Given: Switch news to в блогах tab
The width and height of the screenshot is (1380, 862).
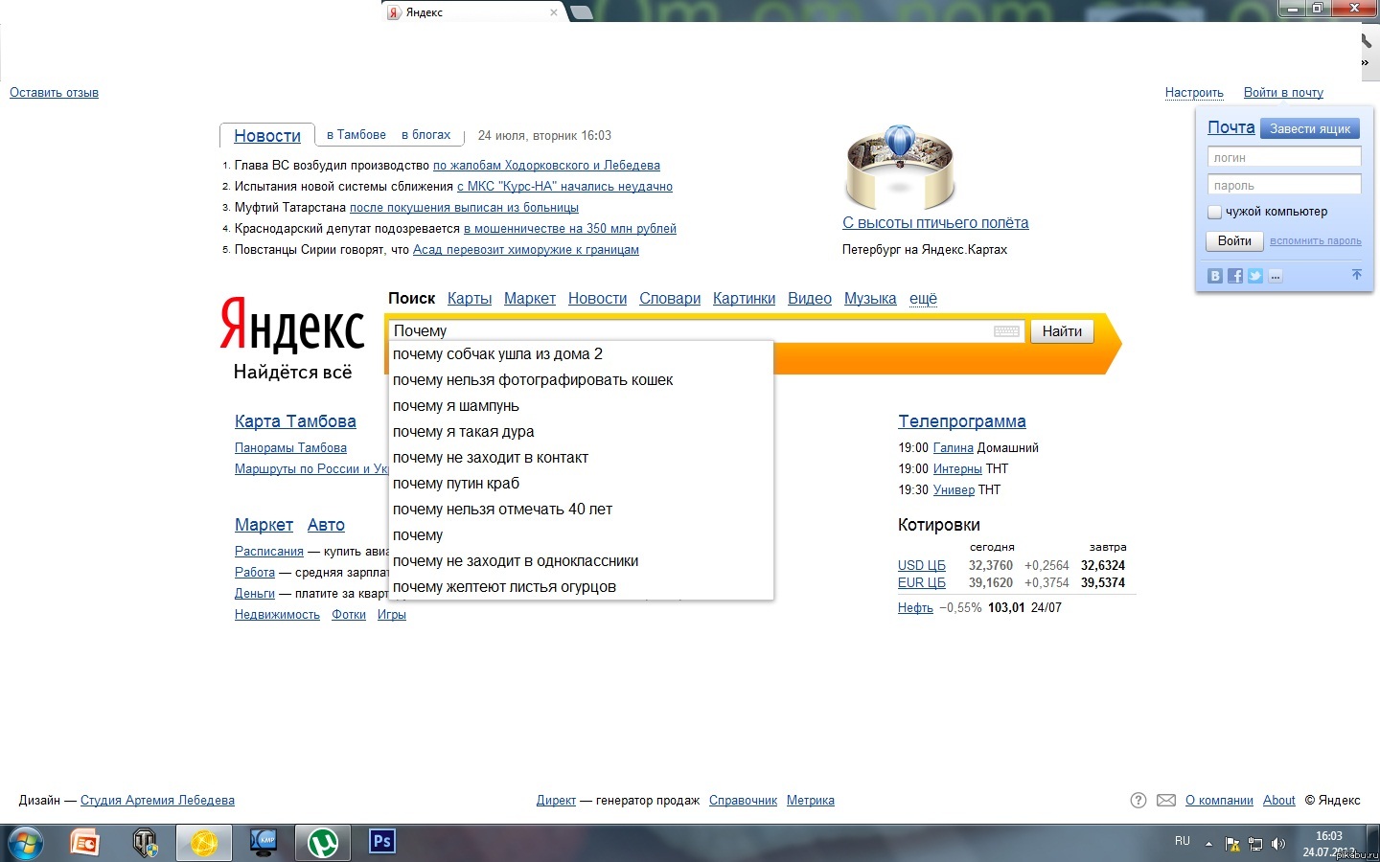Looking at the screenshot, I should pyautogui.click(x=425, y=135).
